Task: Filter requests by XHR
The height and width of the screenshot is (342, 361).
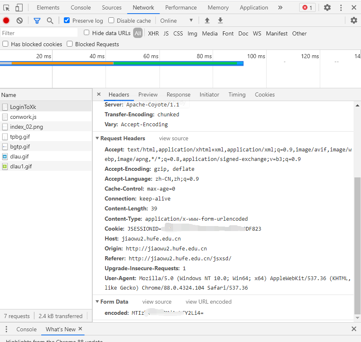Action: click(154, 34)
